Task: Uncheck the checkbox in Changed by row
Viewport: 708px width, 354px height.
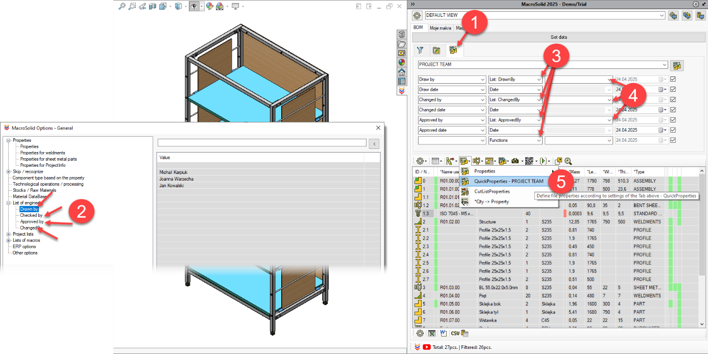Action: click(x=673, y=100)
